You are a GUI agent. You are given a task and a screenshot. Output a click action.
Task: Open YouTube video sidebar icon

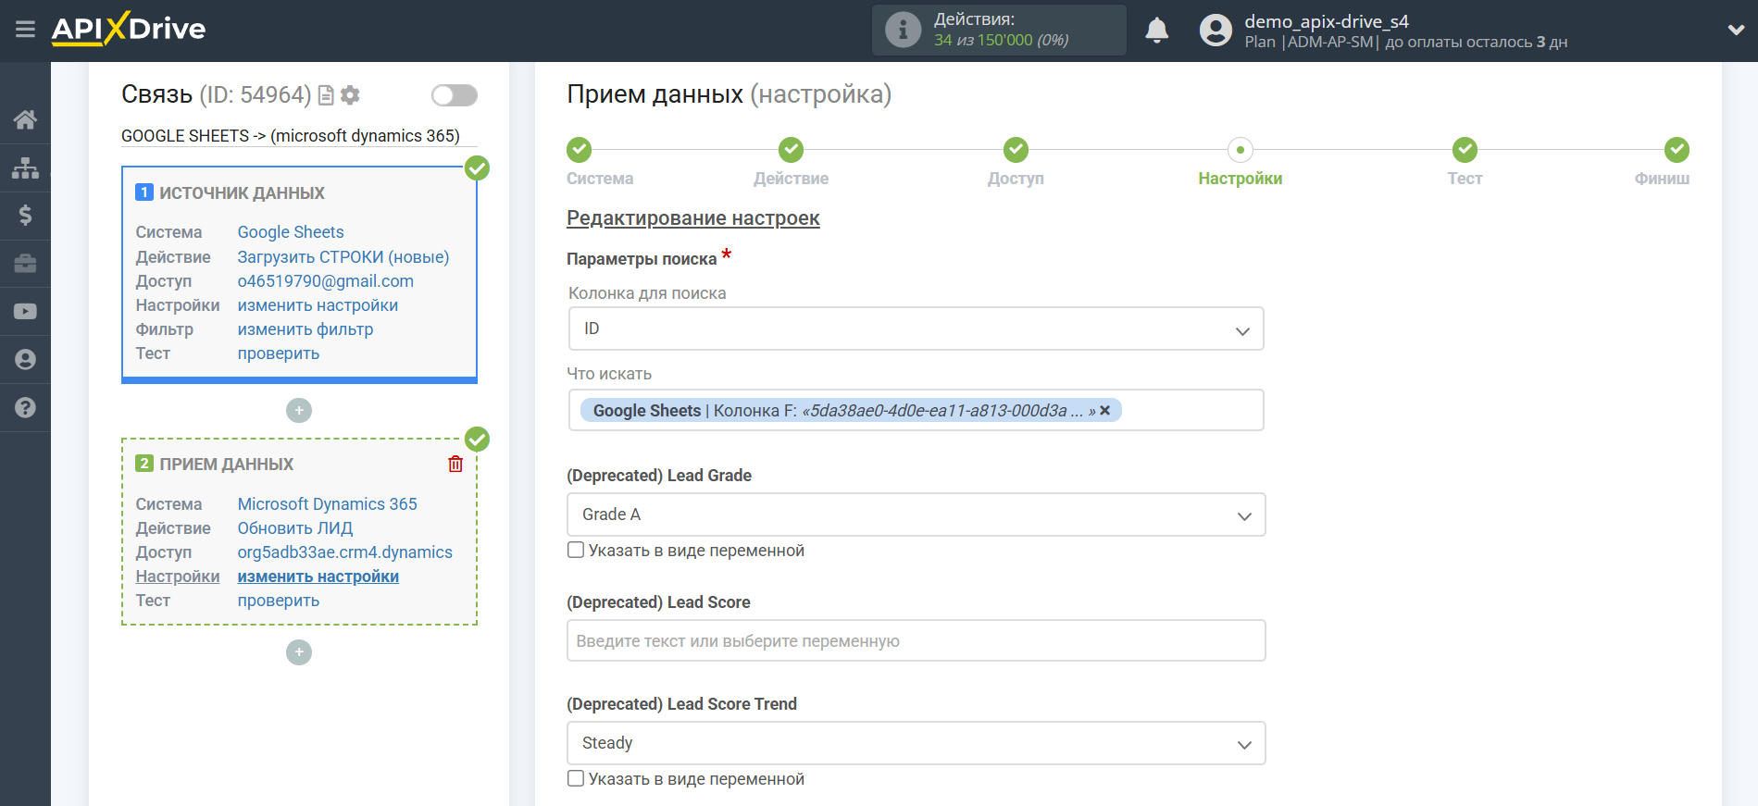[x=25, y=312]
